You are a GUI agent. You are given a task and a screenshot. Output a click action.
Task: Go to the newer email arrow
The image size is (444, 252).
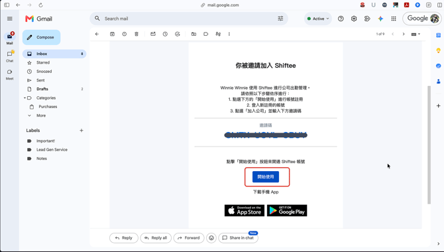tap(393, 34)
